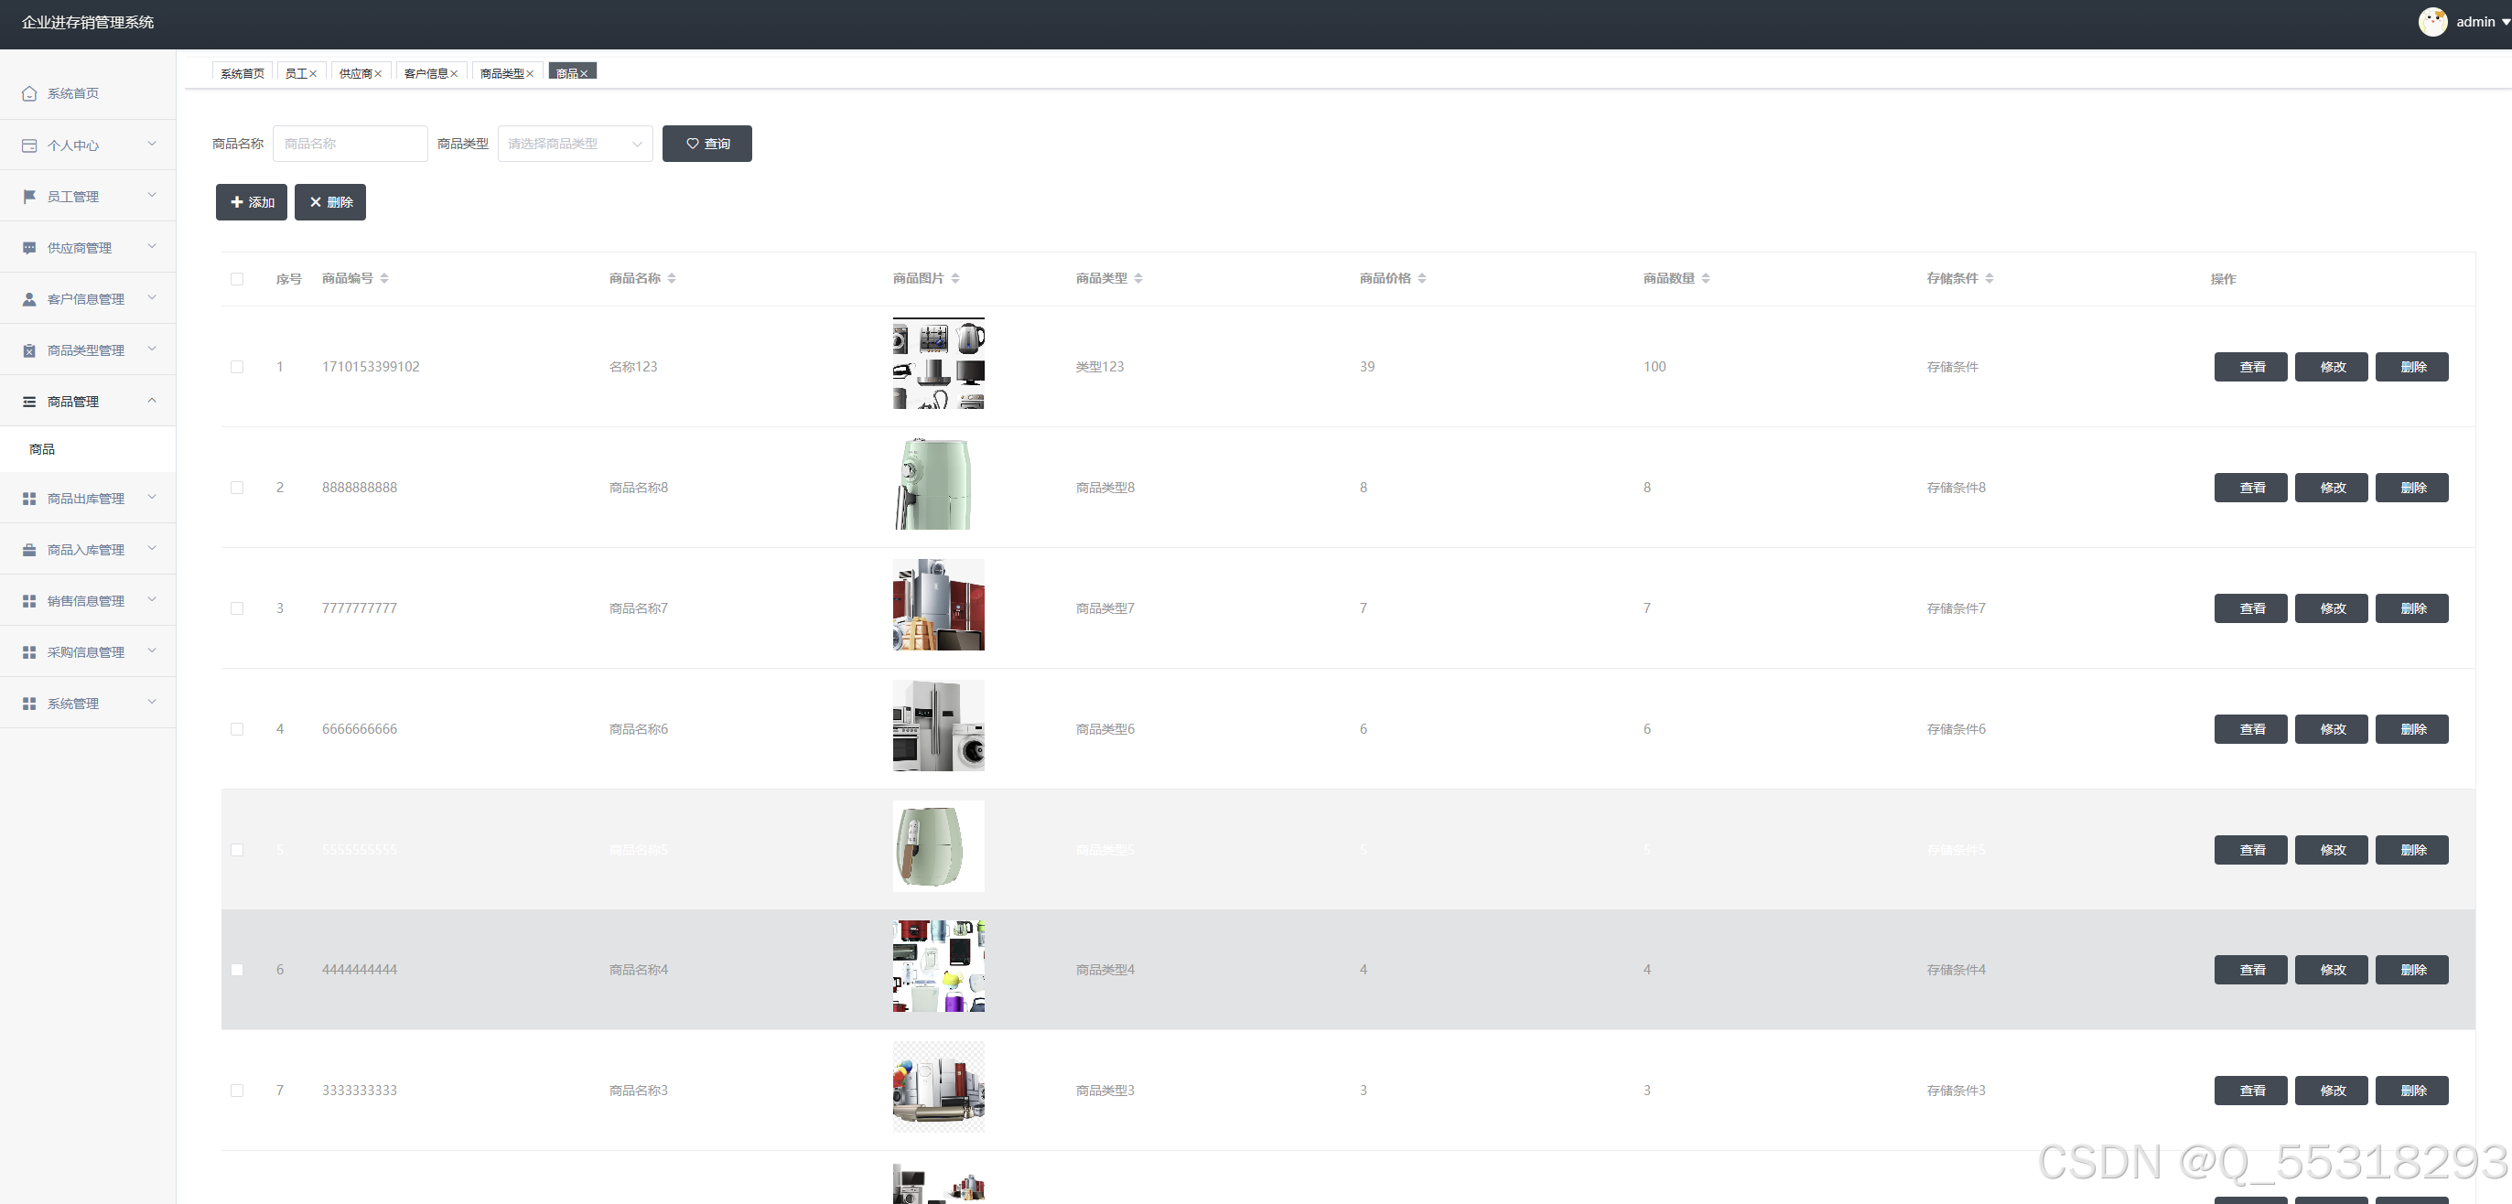Viewport: 2512px width, 1204px height.
Task: Click the flag icon for 员工管理
Action: click(x=29, y=197)
